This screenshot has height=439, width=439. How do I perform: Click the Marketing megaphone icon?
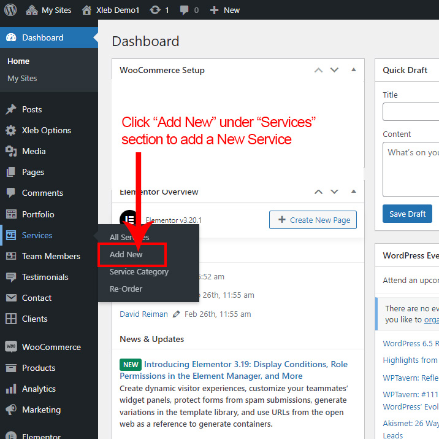(11, 410)
